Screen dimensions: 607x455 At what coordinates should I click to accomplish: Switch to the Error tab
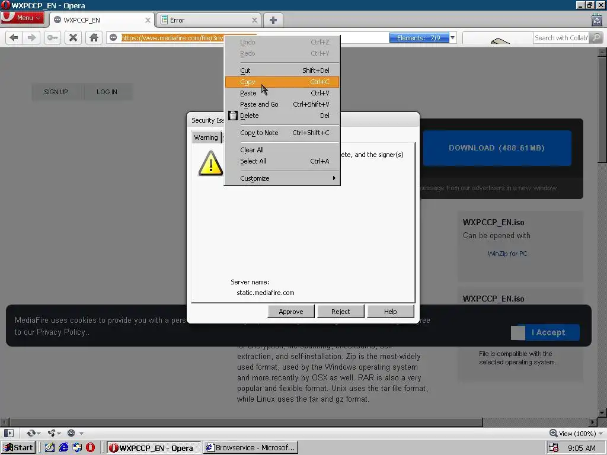[x=208, y=20]
